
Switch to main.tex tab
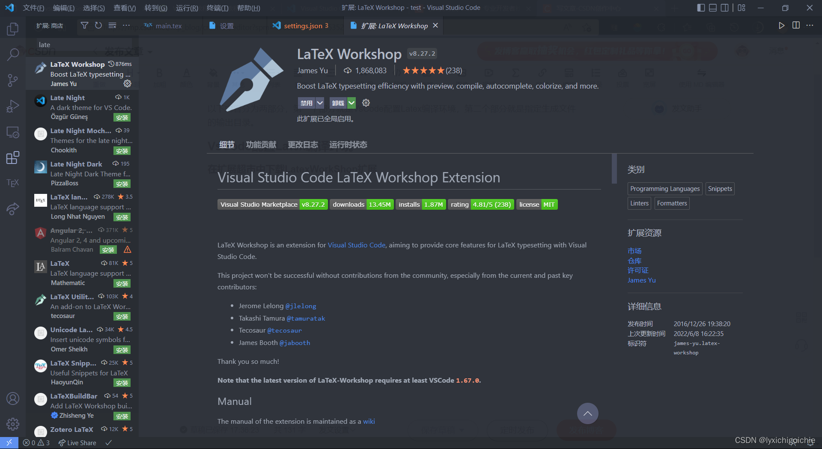[x=169, y=26]
